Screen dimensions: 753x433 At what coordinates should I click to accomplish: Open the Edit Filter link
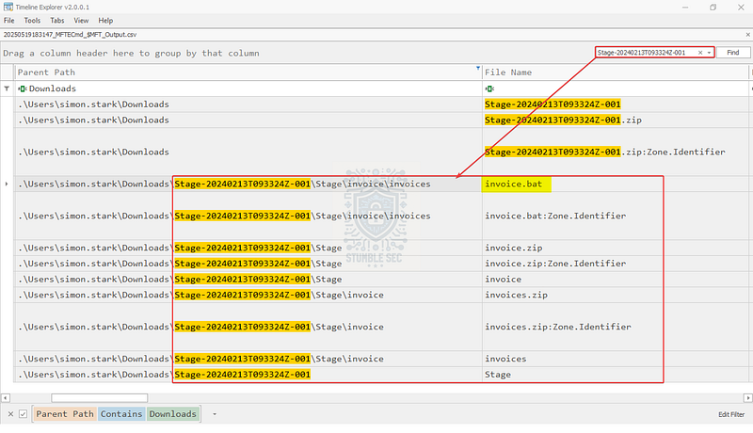[731, 414]
